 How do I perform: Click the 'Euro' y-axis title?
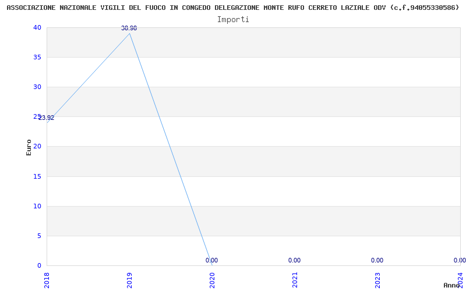coord(29,148)
